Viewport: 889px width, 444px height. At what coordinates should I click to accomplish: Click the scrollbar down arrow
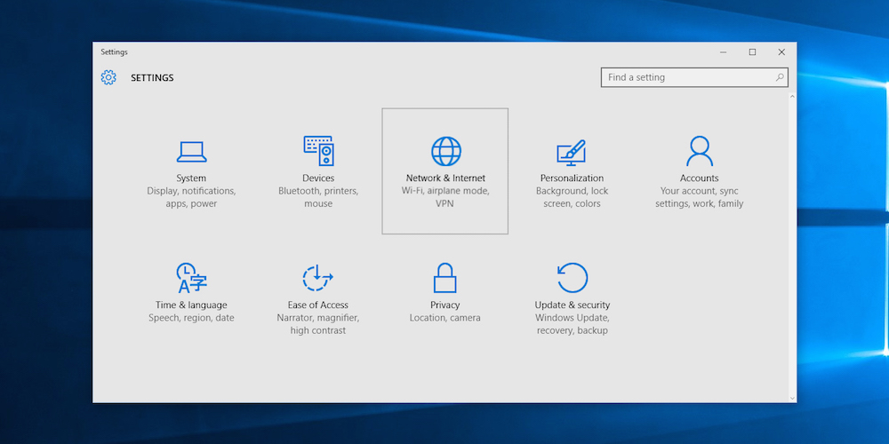(792, 397)
